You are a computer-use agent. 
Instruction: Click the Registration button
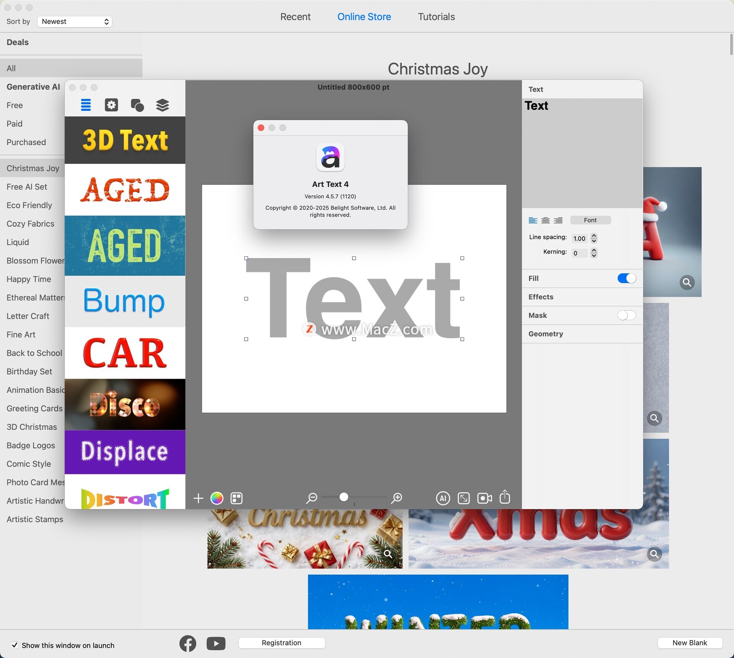coord(281,643)
